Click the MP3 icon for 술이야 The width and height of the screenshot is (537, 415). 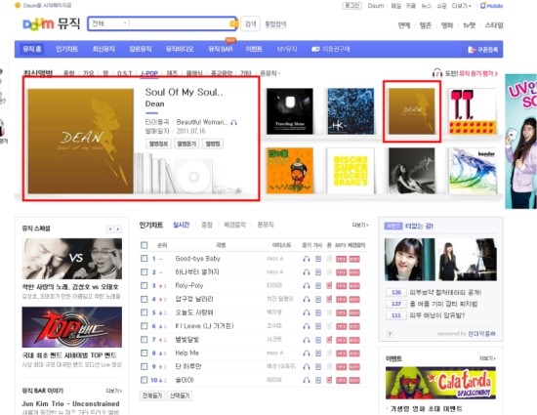(x=341, y=381)
